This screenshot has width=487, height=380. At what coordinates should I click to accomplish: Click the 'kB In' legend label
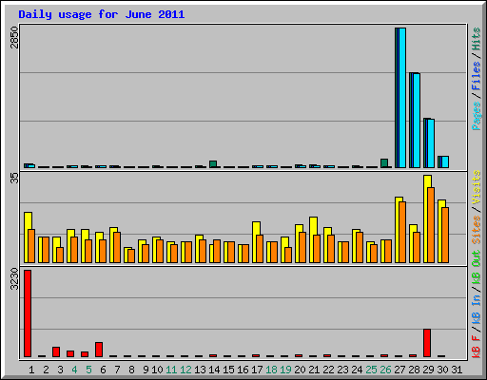click(x=477, y=310)
